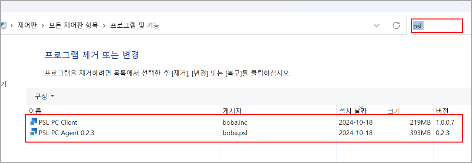
Task: Click the 프로그램 및 기능 breadcrumb
Action: click(x=135, y=25)
